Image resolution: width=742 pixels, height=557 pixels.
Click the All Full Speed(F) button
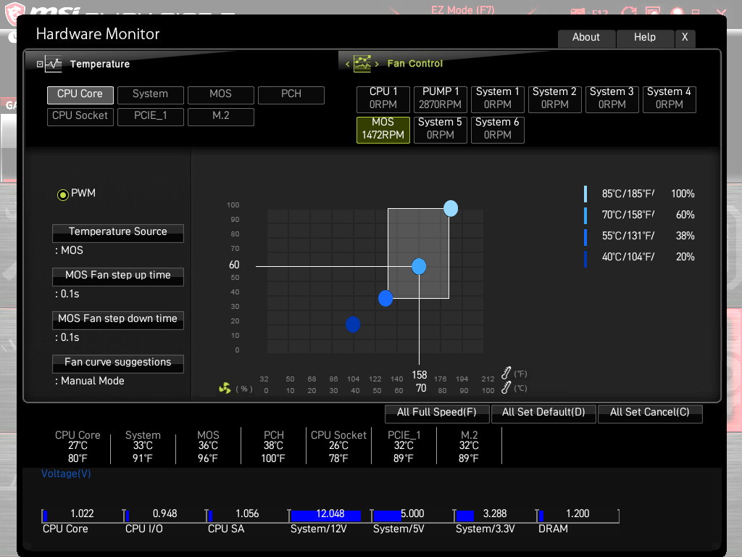pos(437,413)
